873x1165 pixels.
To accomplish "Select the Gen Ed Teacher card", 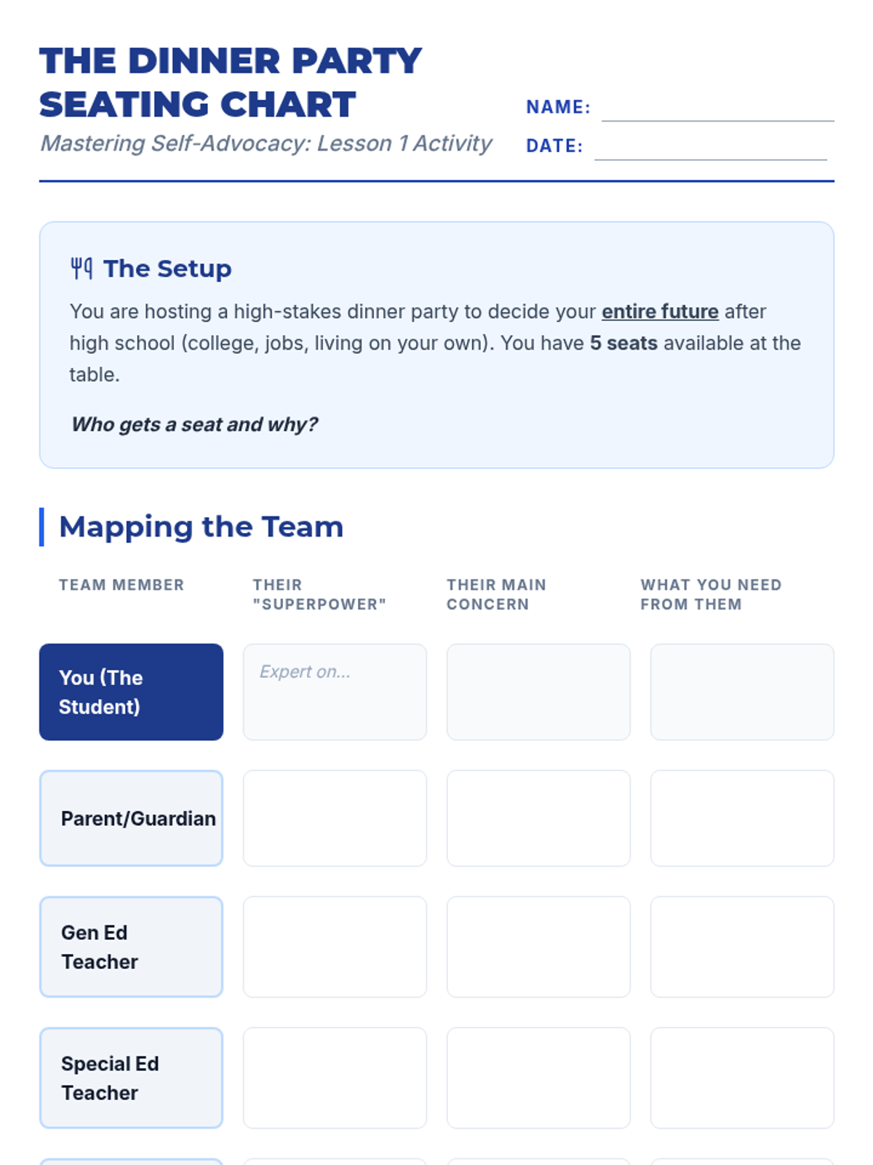I will point(131,947).
